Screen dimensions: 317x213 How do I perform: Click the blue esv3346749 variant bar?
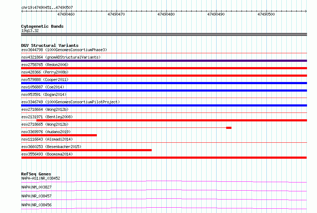(164, 105)
